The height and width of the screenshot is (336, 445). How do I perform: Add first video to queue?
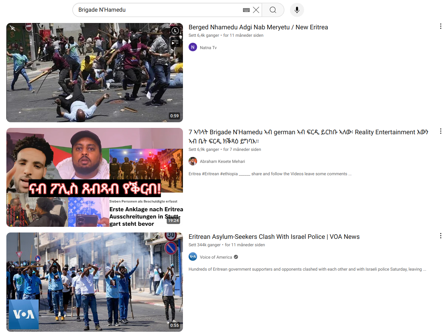pos(175,43)
